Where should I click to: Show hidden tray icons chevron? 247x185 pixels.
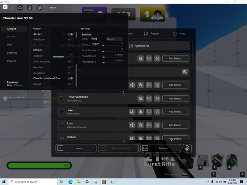pyautogui.click(x=208, y=182)
